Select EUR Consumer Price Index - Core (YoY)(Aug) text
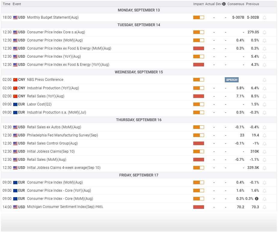Screen dimensions: 278x232 pos(59,190)
